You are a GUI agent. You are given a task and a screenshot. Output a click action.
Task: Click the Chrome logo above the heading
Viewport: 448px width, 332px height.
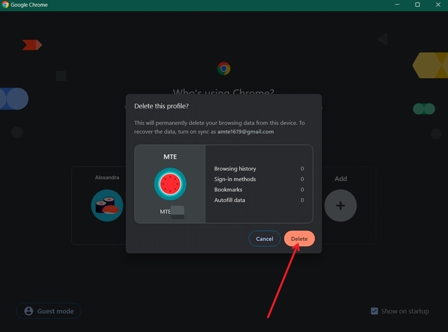click(x=224, y=68)
